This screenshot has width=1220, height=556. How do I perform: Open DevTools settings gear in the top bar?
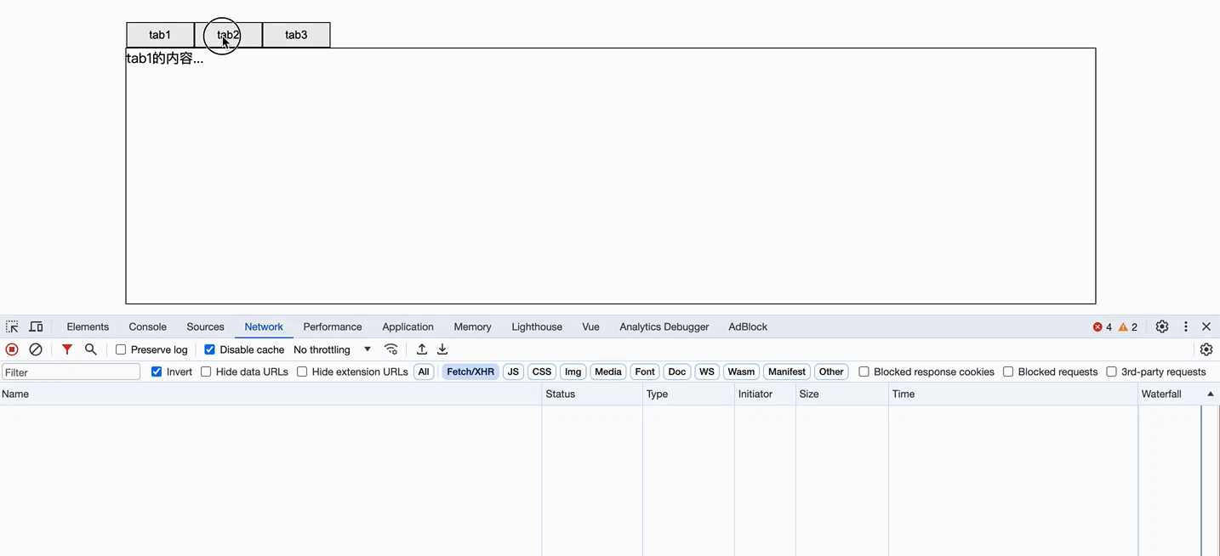coord(1162,326)
